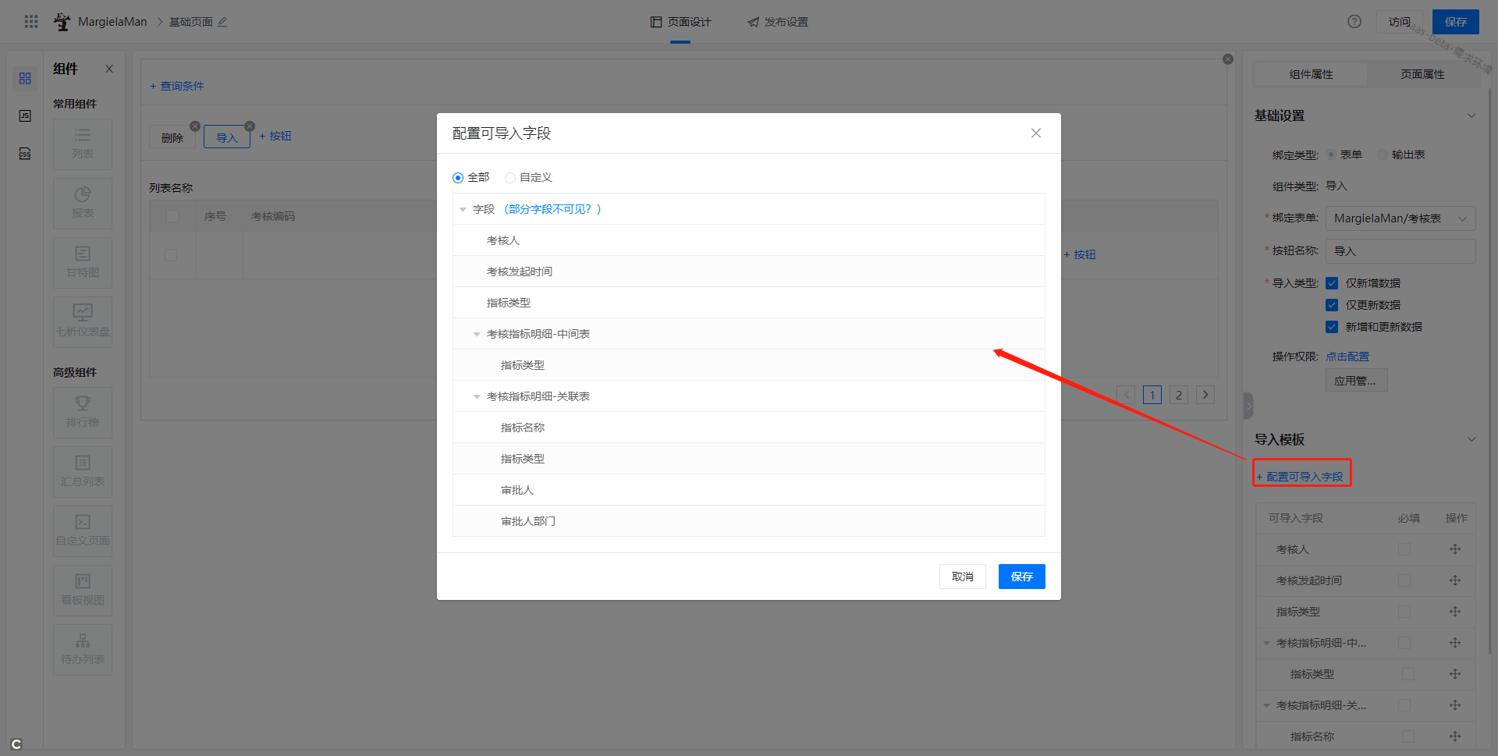Click + 查询条件 link
This screenshot has height=756, width=1498.
[177, 86]
